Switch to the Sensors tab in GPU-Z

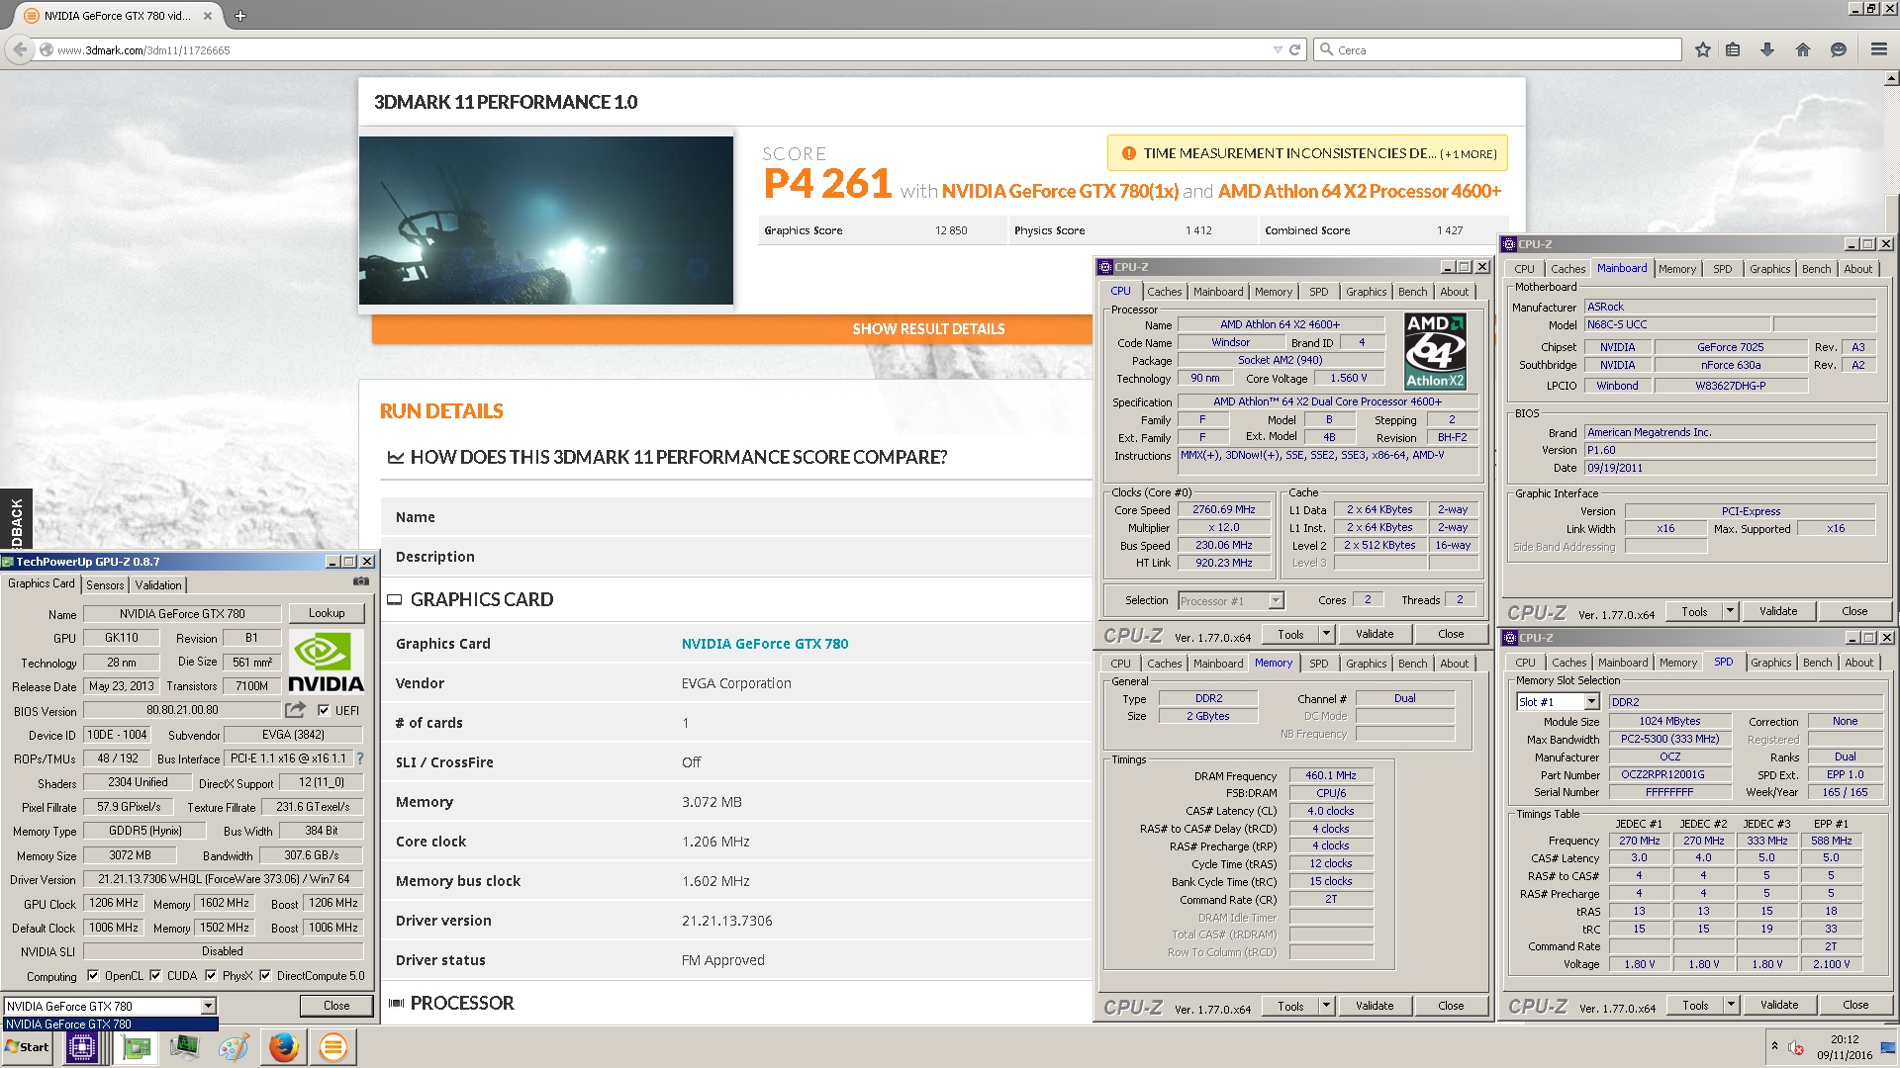click(x=105, y=585)
